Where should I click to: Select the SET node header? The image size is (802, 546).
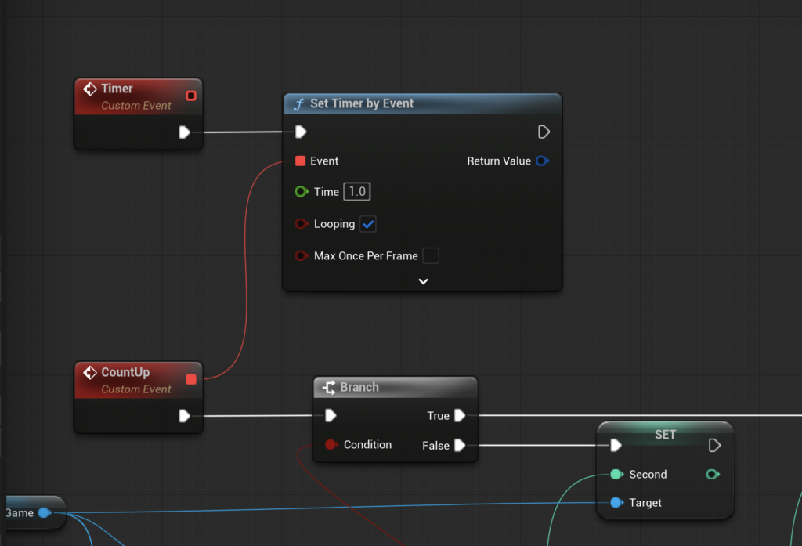(x=666, y=435)
